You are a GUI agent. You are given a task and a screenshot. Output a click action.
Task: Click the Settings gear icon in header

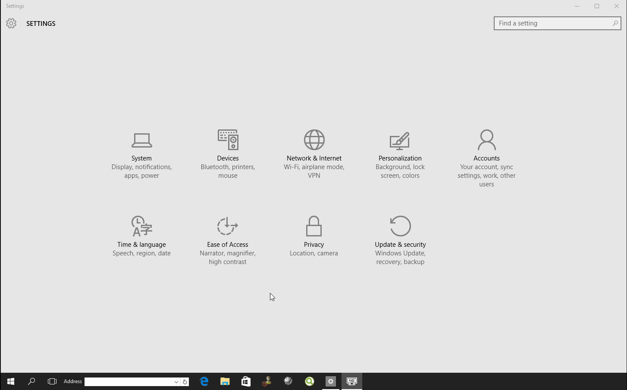coord(11,23)
